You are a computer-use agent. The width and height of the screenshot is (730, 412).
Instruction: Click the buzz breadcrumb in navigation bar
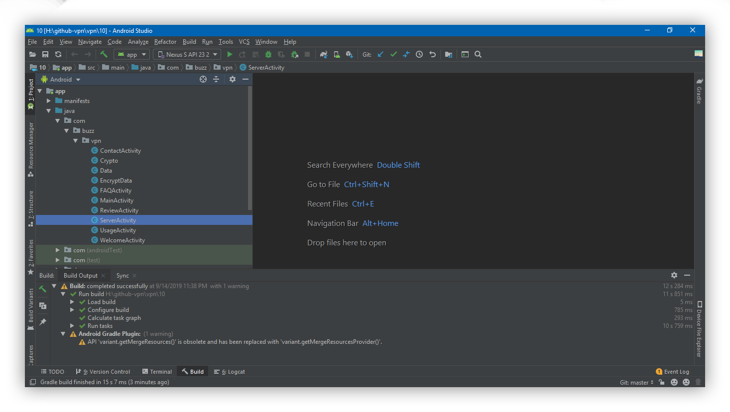click(x=196, y=68)
